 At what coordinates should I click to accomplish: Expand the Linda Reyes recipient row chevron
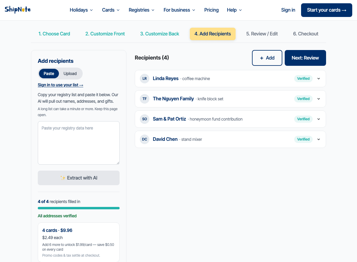click(x=319, y=79)
